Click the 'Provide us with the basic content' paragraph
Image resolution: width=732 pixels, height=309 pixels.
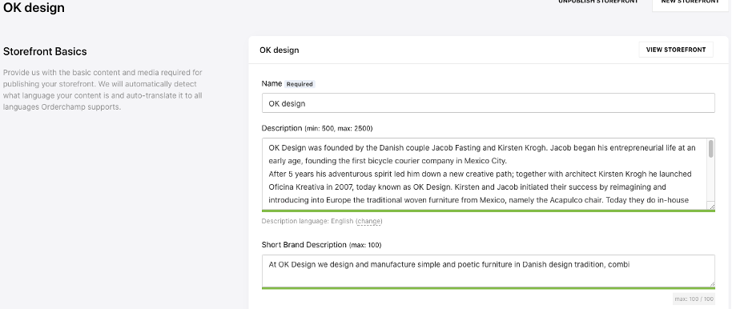tap(103, 90)
